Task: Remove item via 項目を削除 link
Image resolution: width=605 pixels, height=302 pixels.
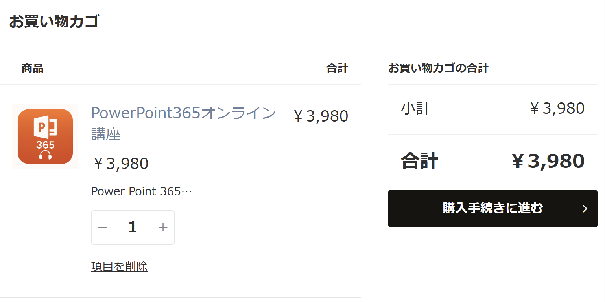Action: (119, 266)
